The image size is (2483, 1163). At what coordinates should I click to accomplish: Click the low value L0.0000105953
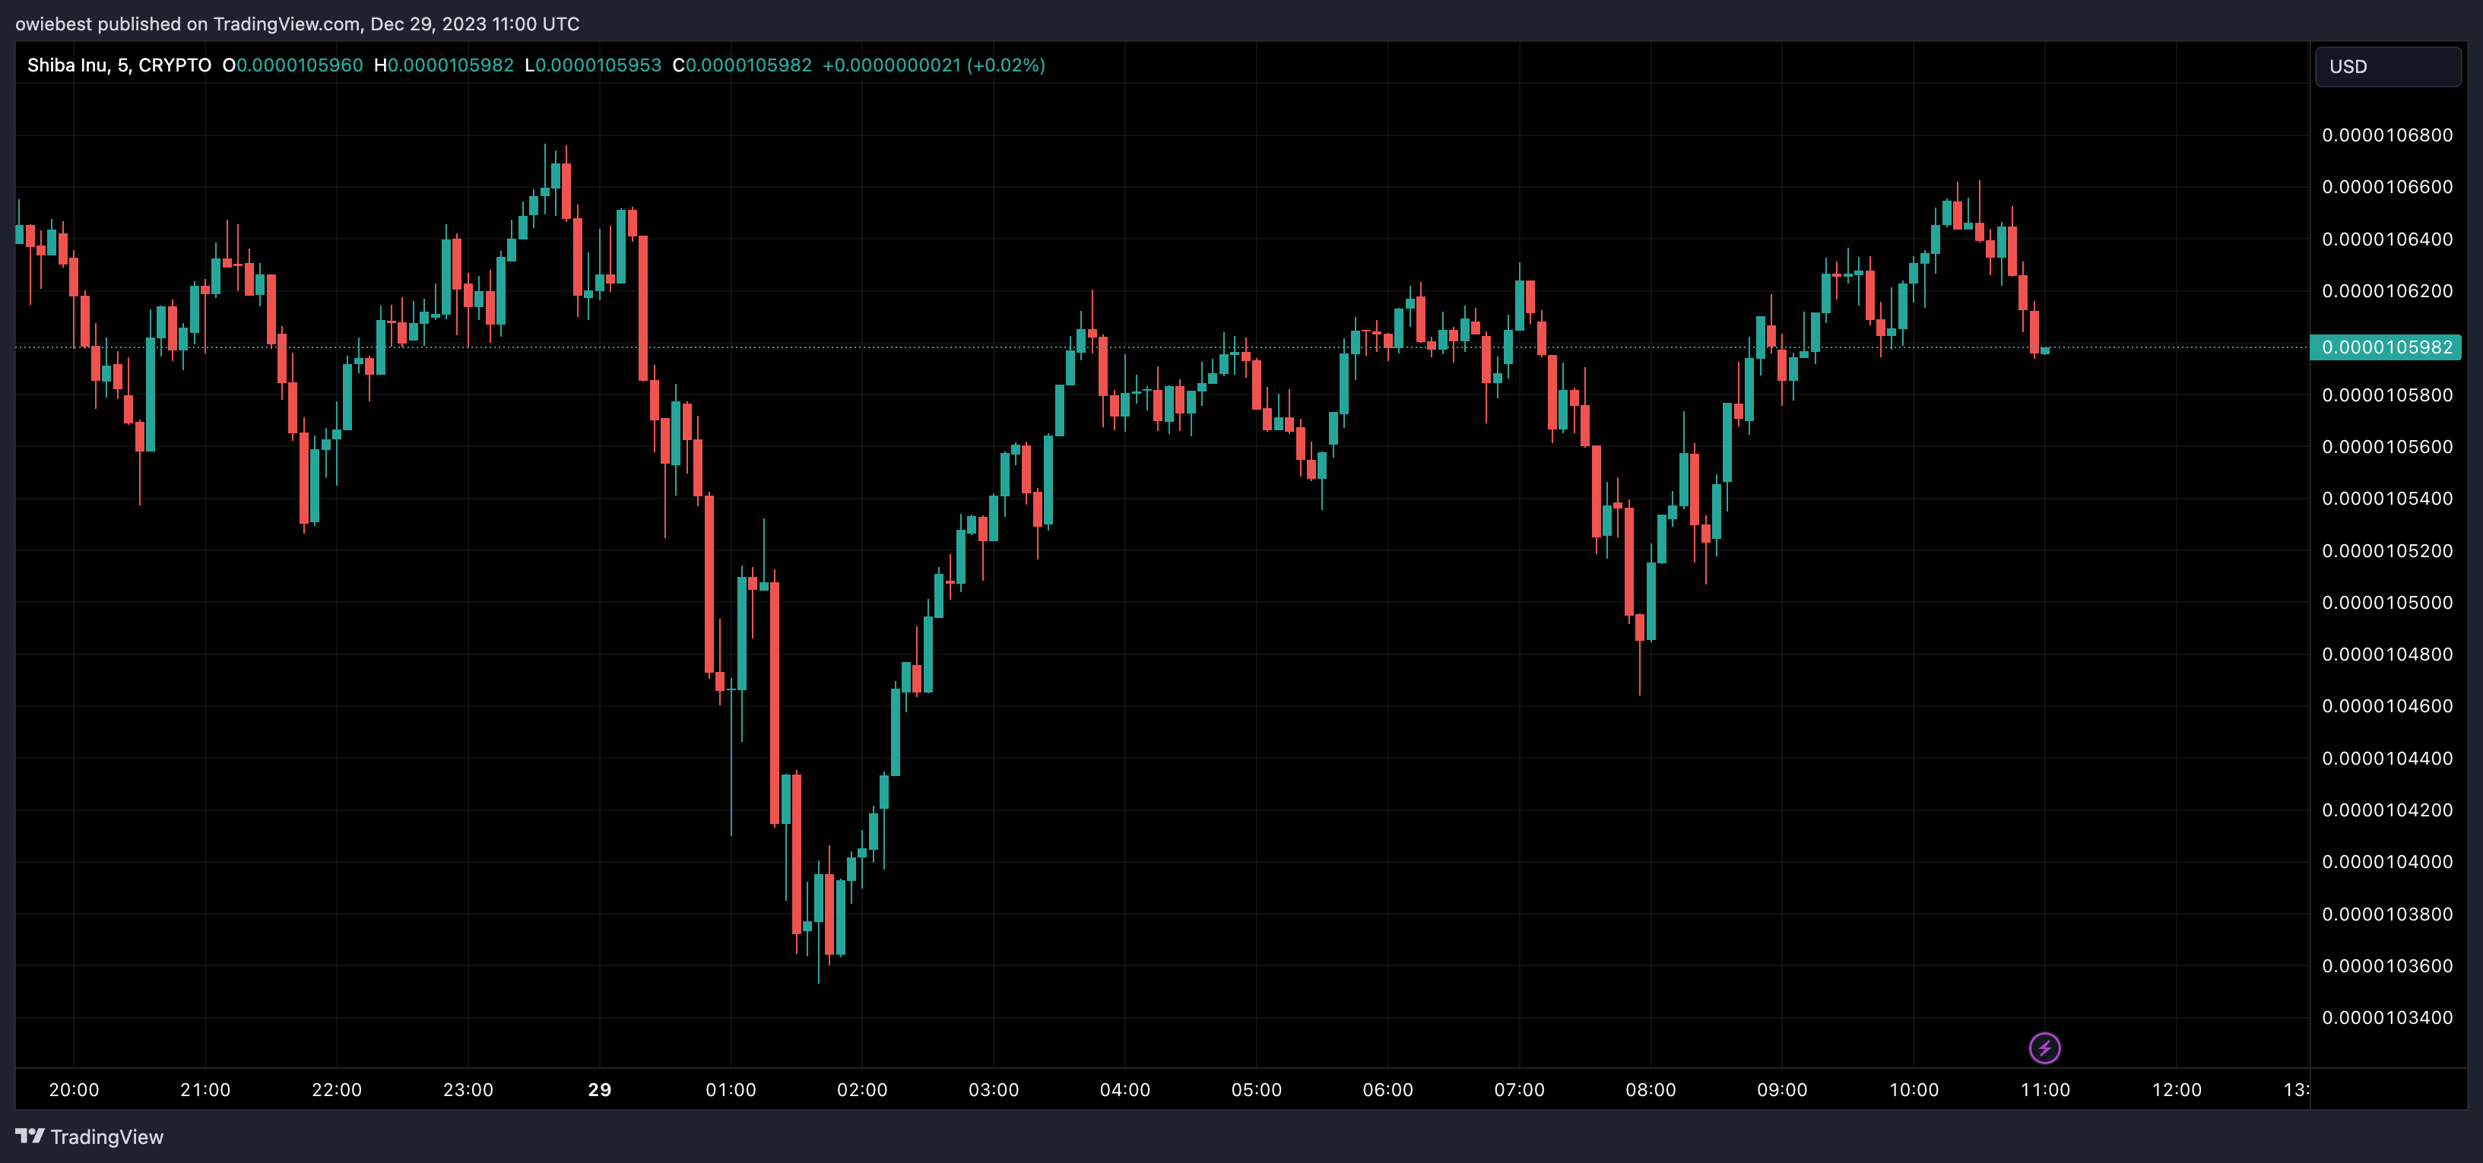click(593, 65)
